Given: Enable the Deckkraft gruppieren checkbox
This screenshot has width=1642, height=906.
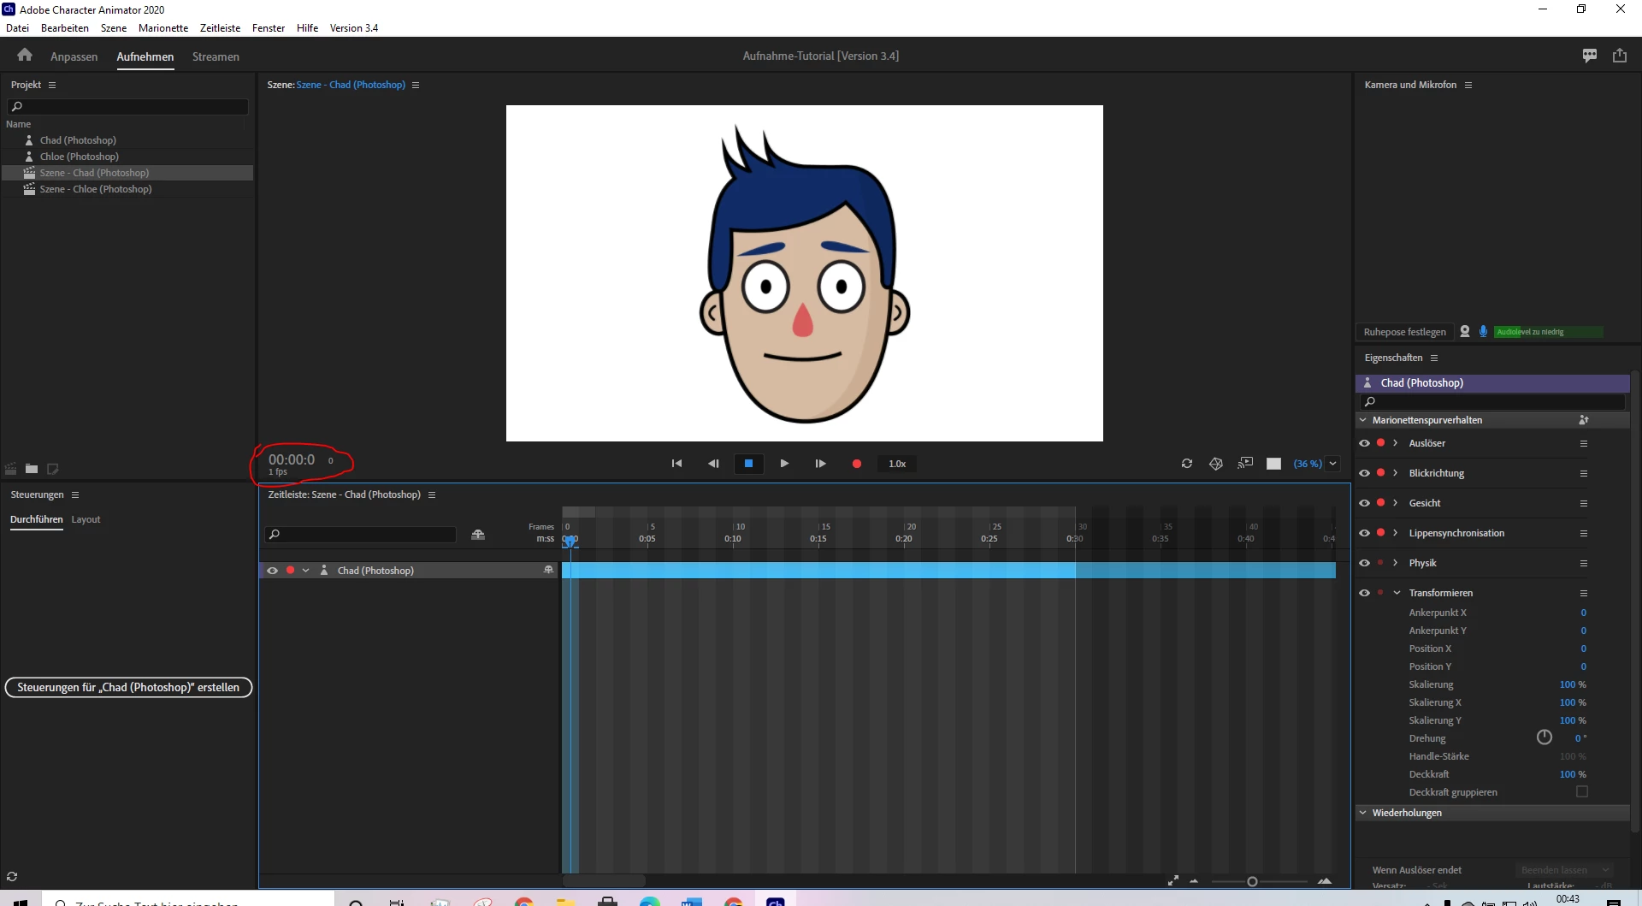Looking at the screenshot, I should [x=1582, y=792].
